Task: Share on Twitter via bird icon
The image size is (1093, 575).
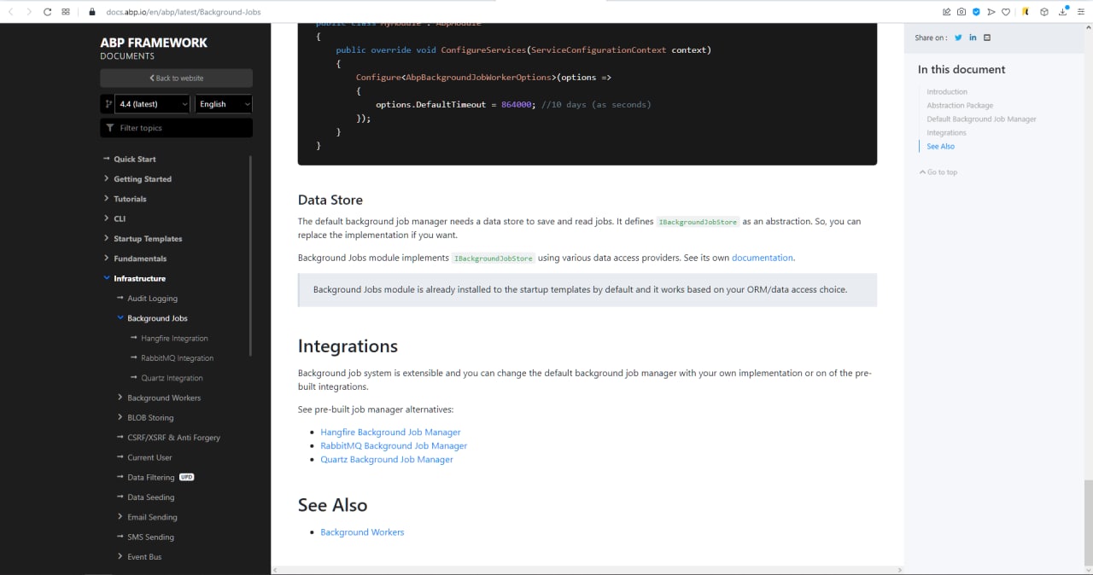Action: (x=958, y=38)
